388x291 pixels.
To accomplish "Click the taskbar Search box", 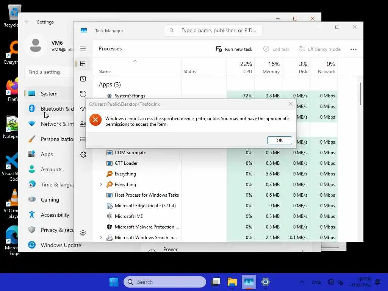I will (164, 282).
